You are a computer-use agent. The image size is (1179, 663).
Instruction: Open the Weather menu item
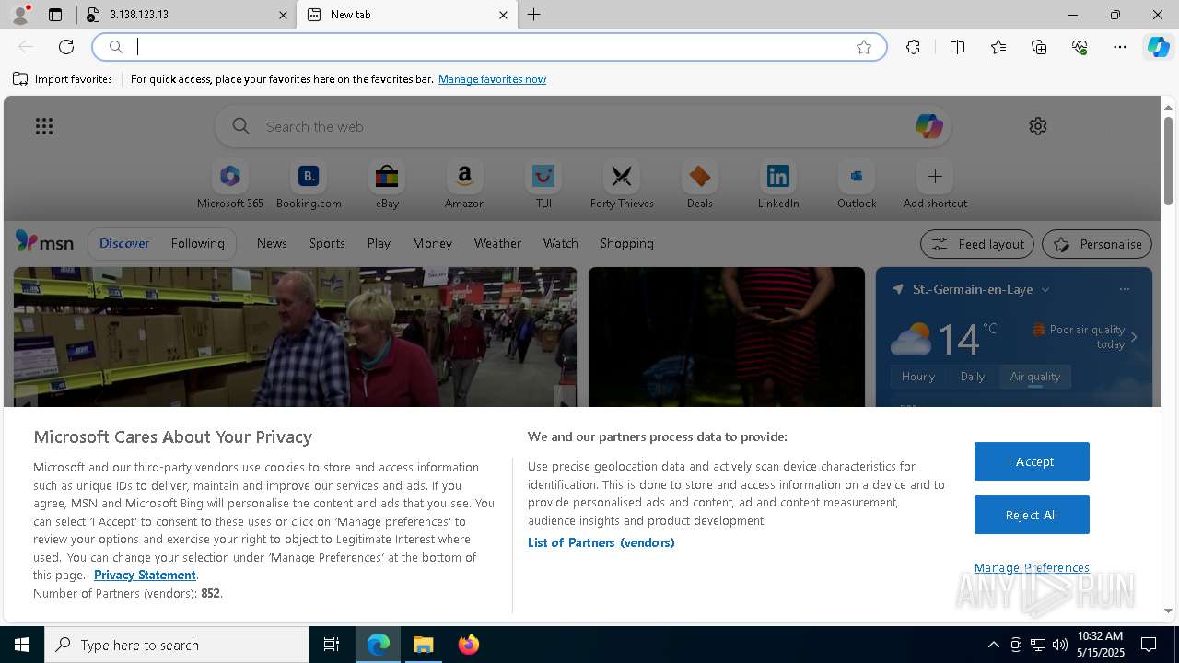click(x=497, y=243)
